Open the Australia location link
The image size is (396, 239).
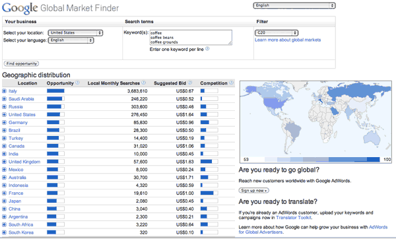pyautogui.click(x=17, y=177)
